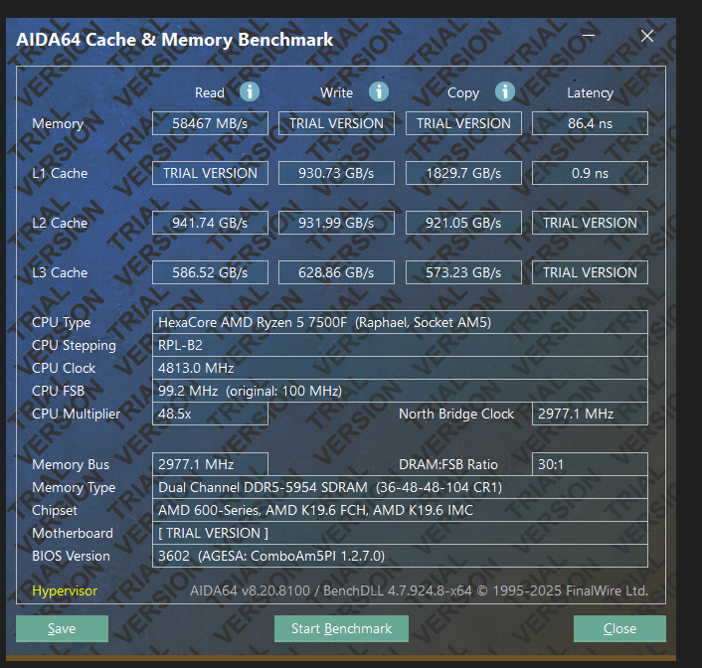This screenshot has height=668, width=702.
Task: Click the L2 Cache row label
Action: coord(60,223)
